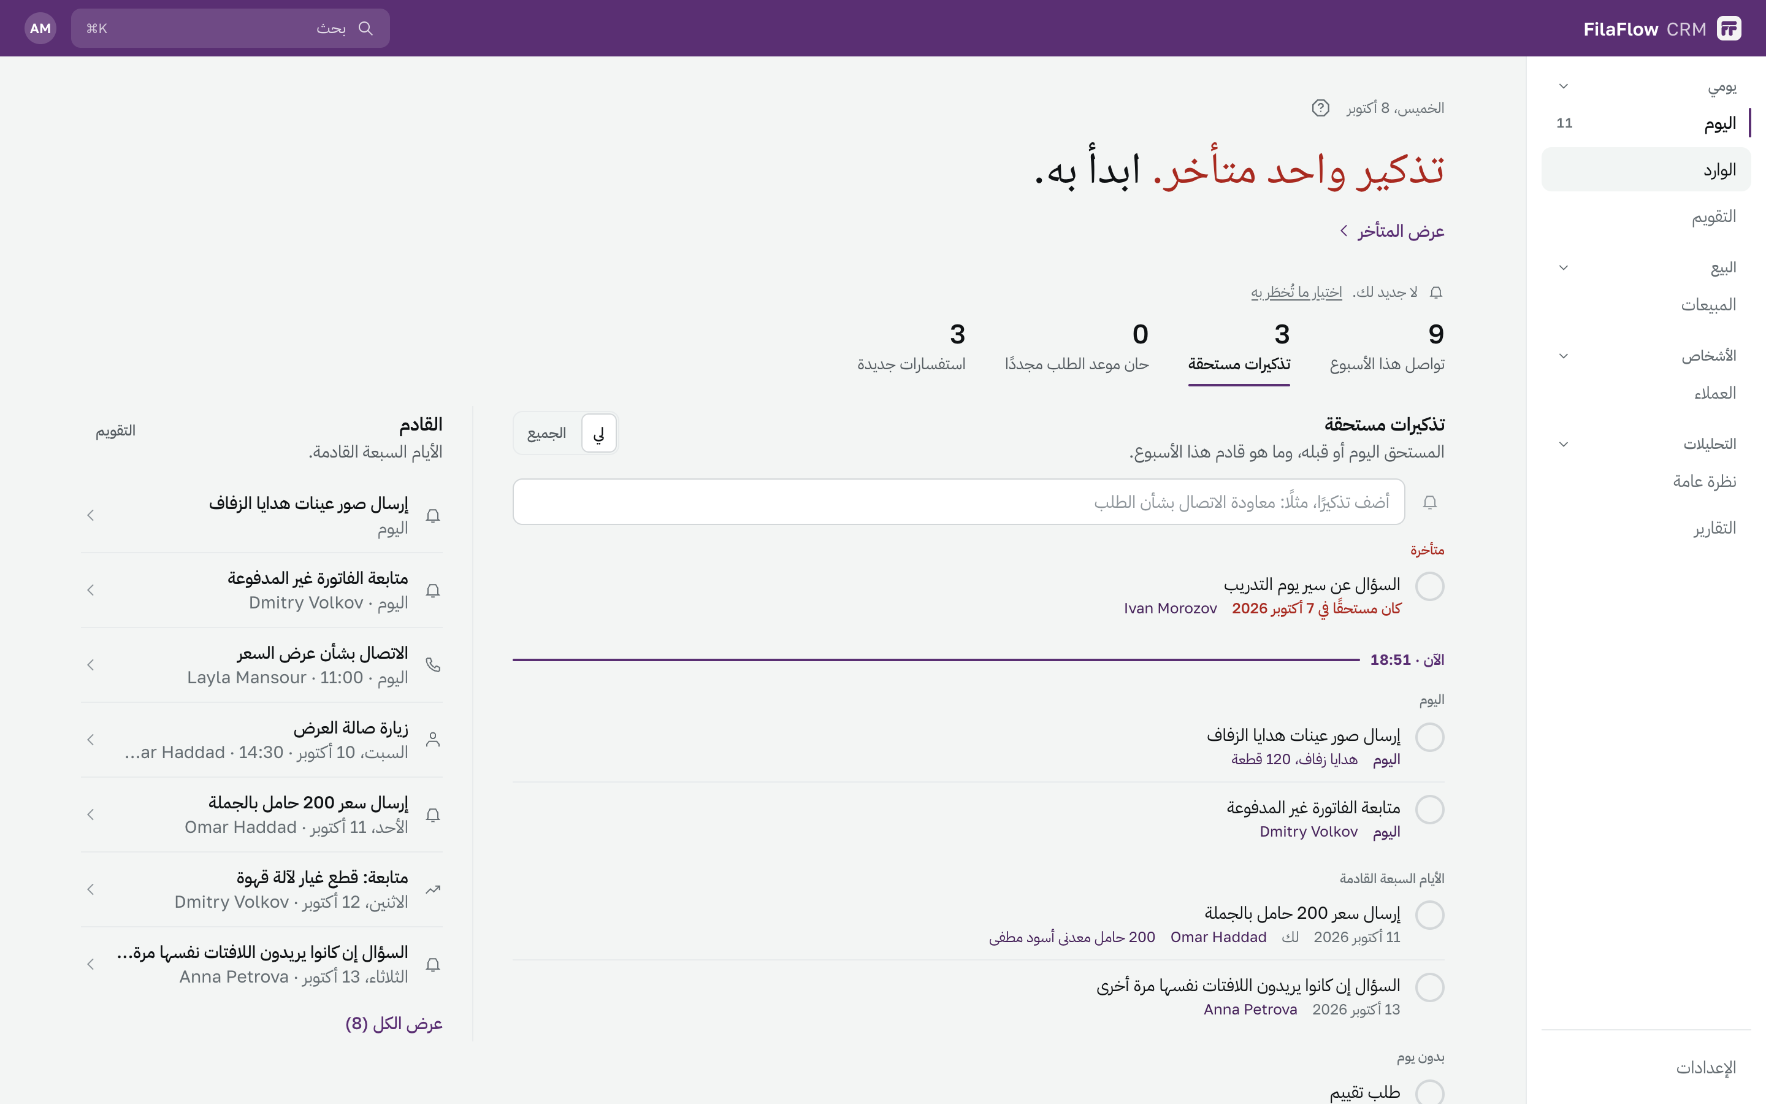Open the help question-mark icon near the date
Viewport: 1766px width, 1104px height.
pos(1320,108)
